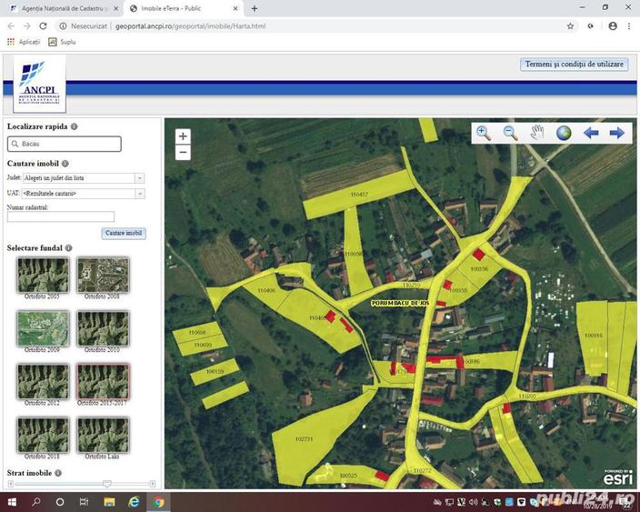Bookmark this page with star icon
Viewport: 640px width, 512px height.
[x=570, y=26]
